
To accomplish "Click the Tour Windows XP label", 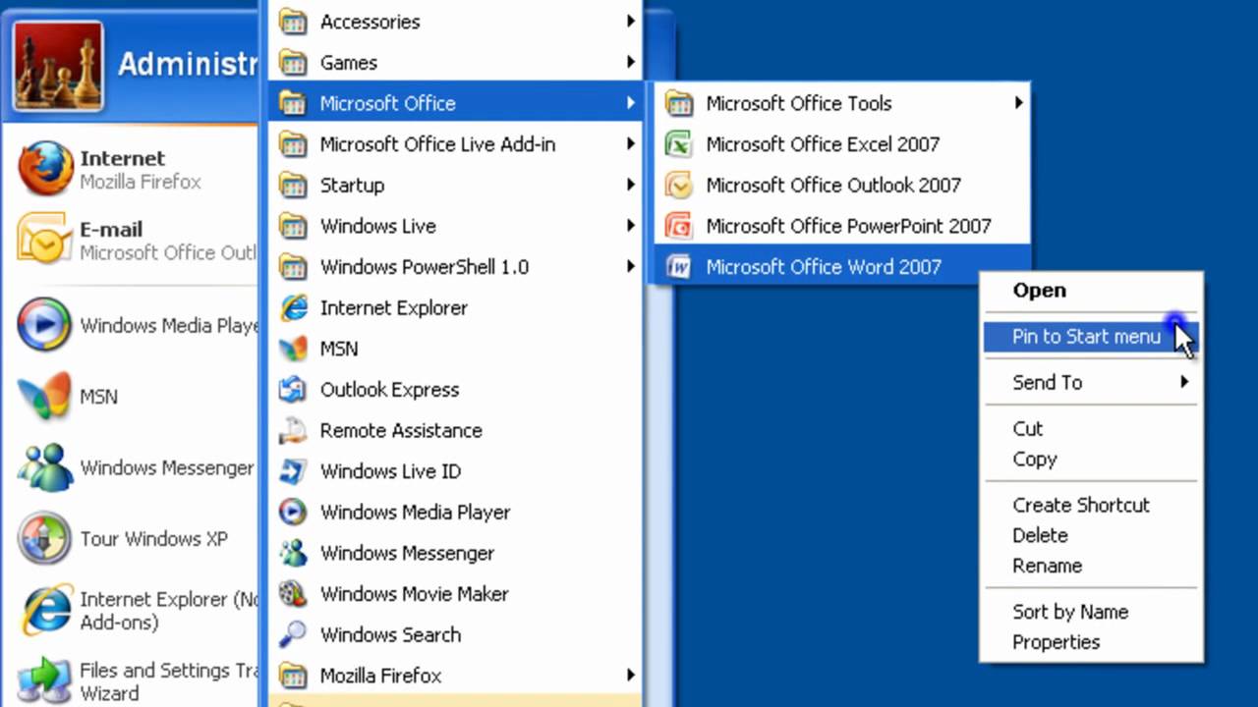I will pyautogui.click(x=153, y=539).
